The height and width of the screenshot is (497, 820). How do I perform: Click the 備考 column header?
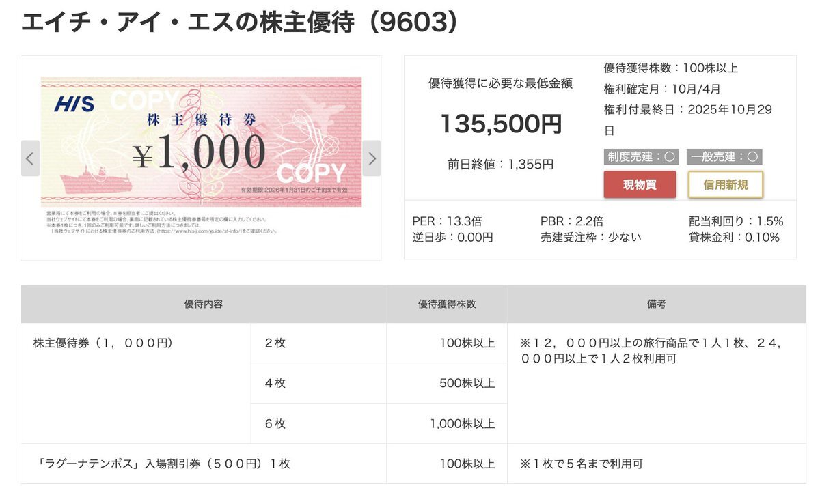point(656,304)
